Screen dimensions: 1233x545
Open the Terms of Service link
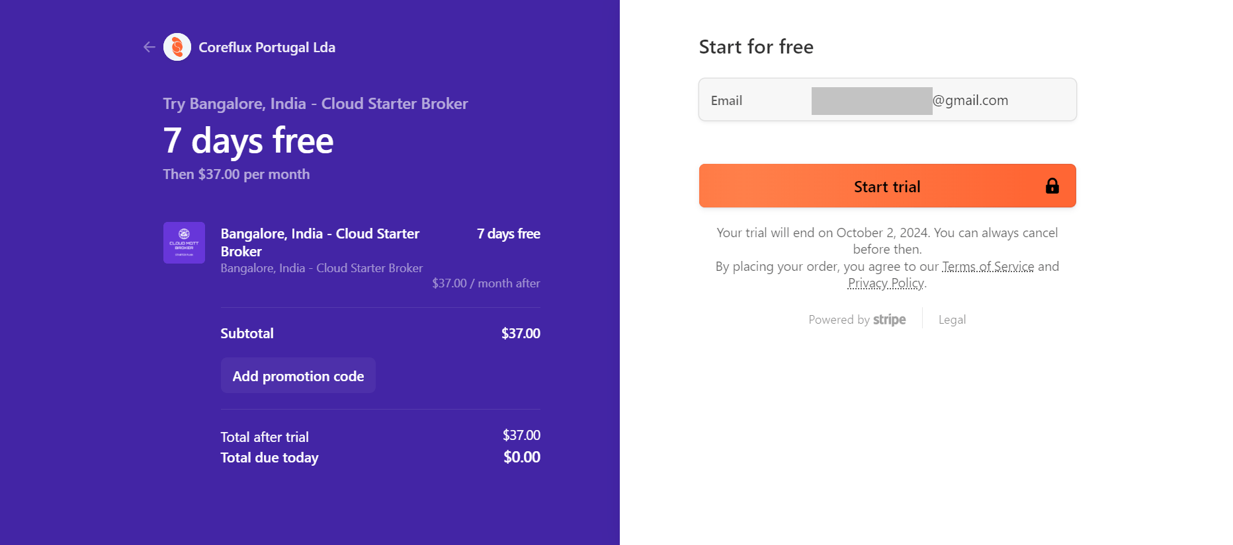(988, 266)
